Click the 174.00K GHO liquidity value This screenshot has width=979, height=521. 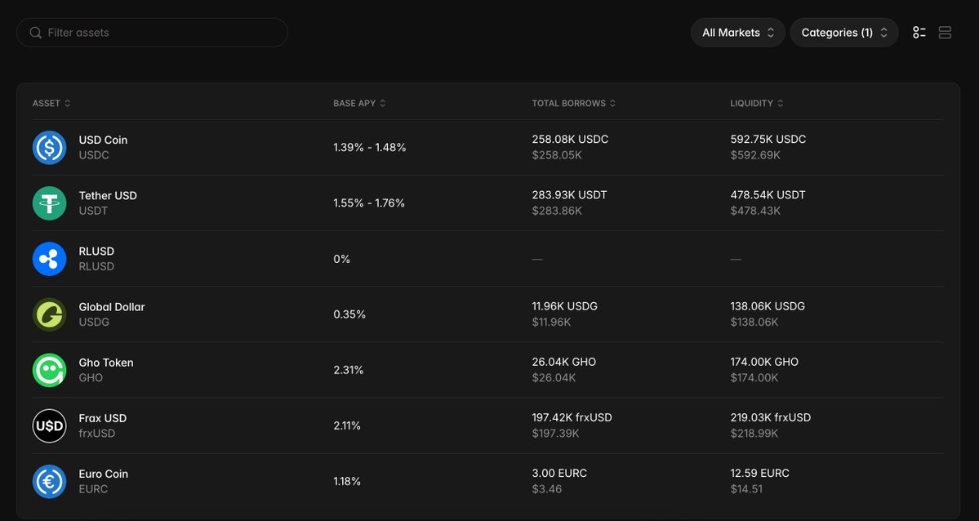click(x=765, y=362)
